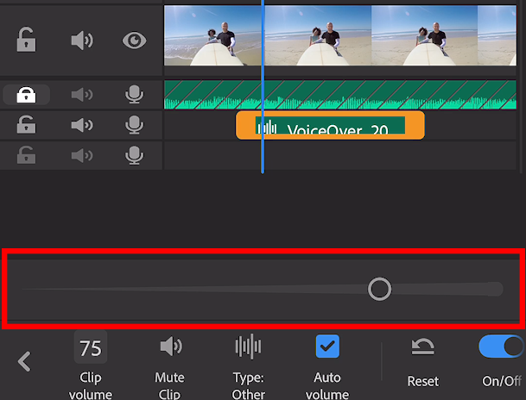Lock the VoiceOver track padlock
The width and height of the screenshot is (526, 400).
pyautogui.click(x=26, y=125)
